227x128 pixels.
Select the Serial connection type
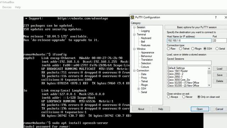click(x=220, y=49)
